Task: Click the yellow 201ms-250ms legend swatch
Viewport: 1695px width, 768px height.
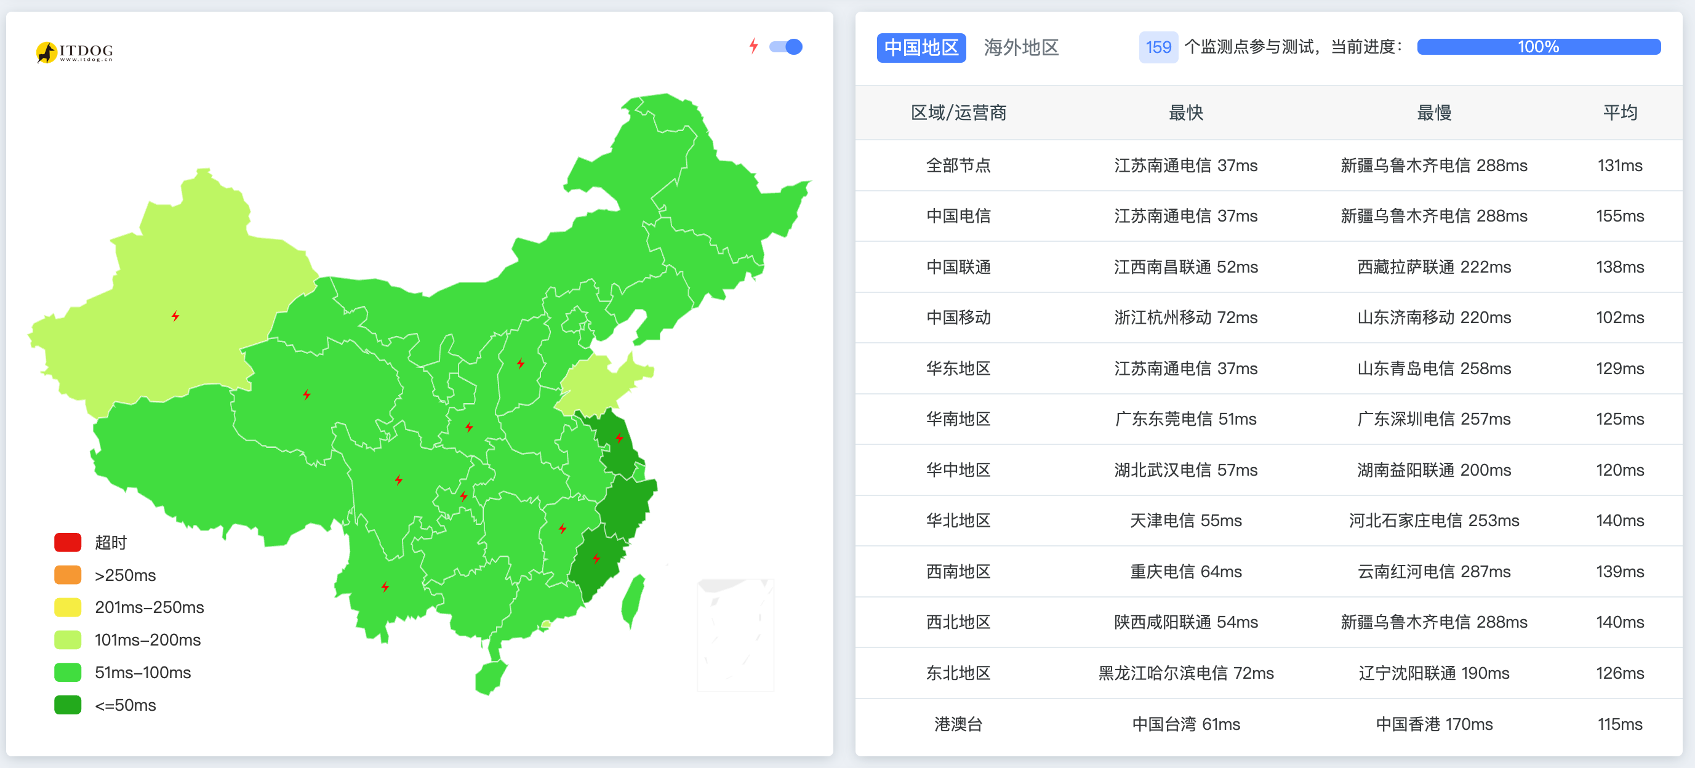Action: point(66,607)
